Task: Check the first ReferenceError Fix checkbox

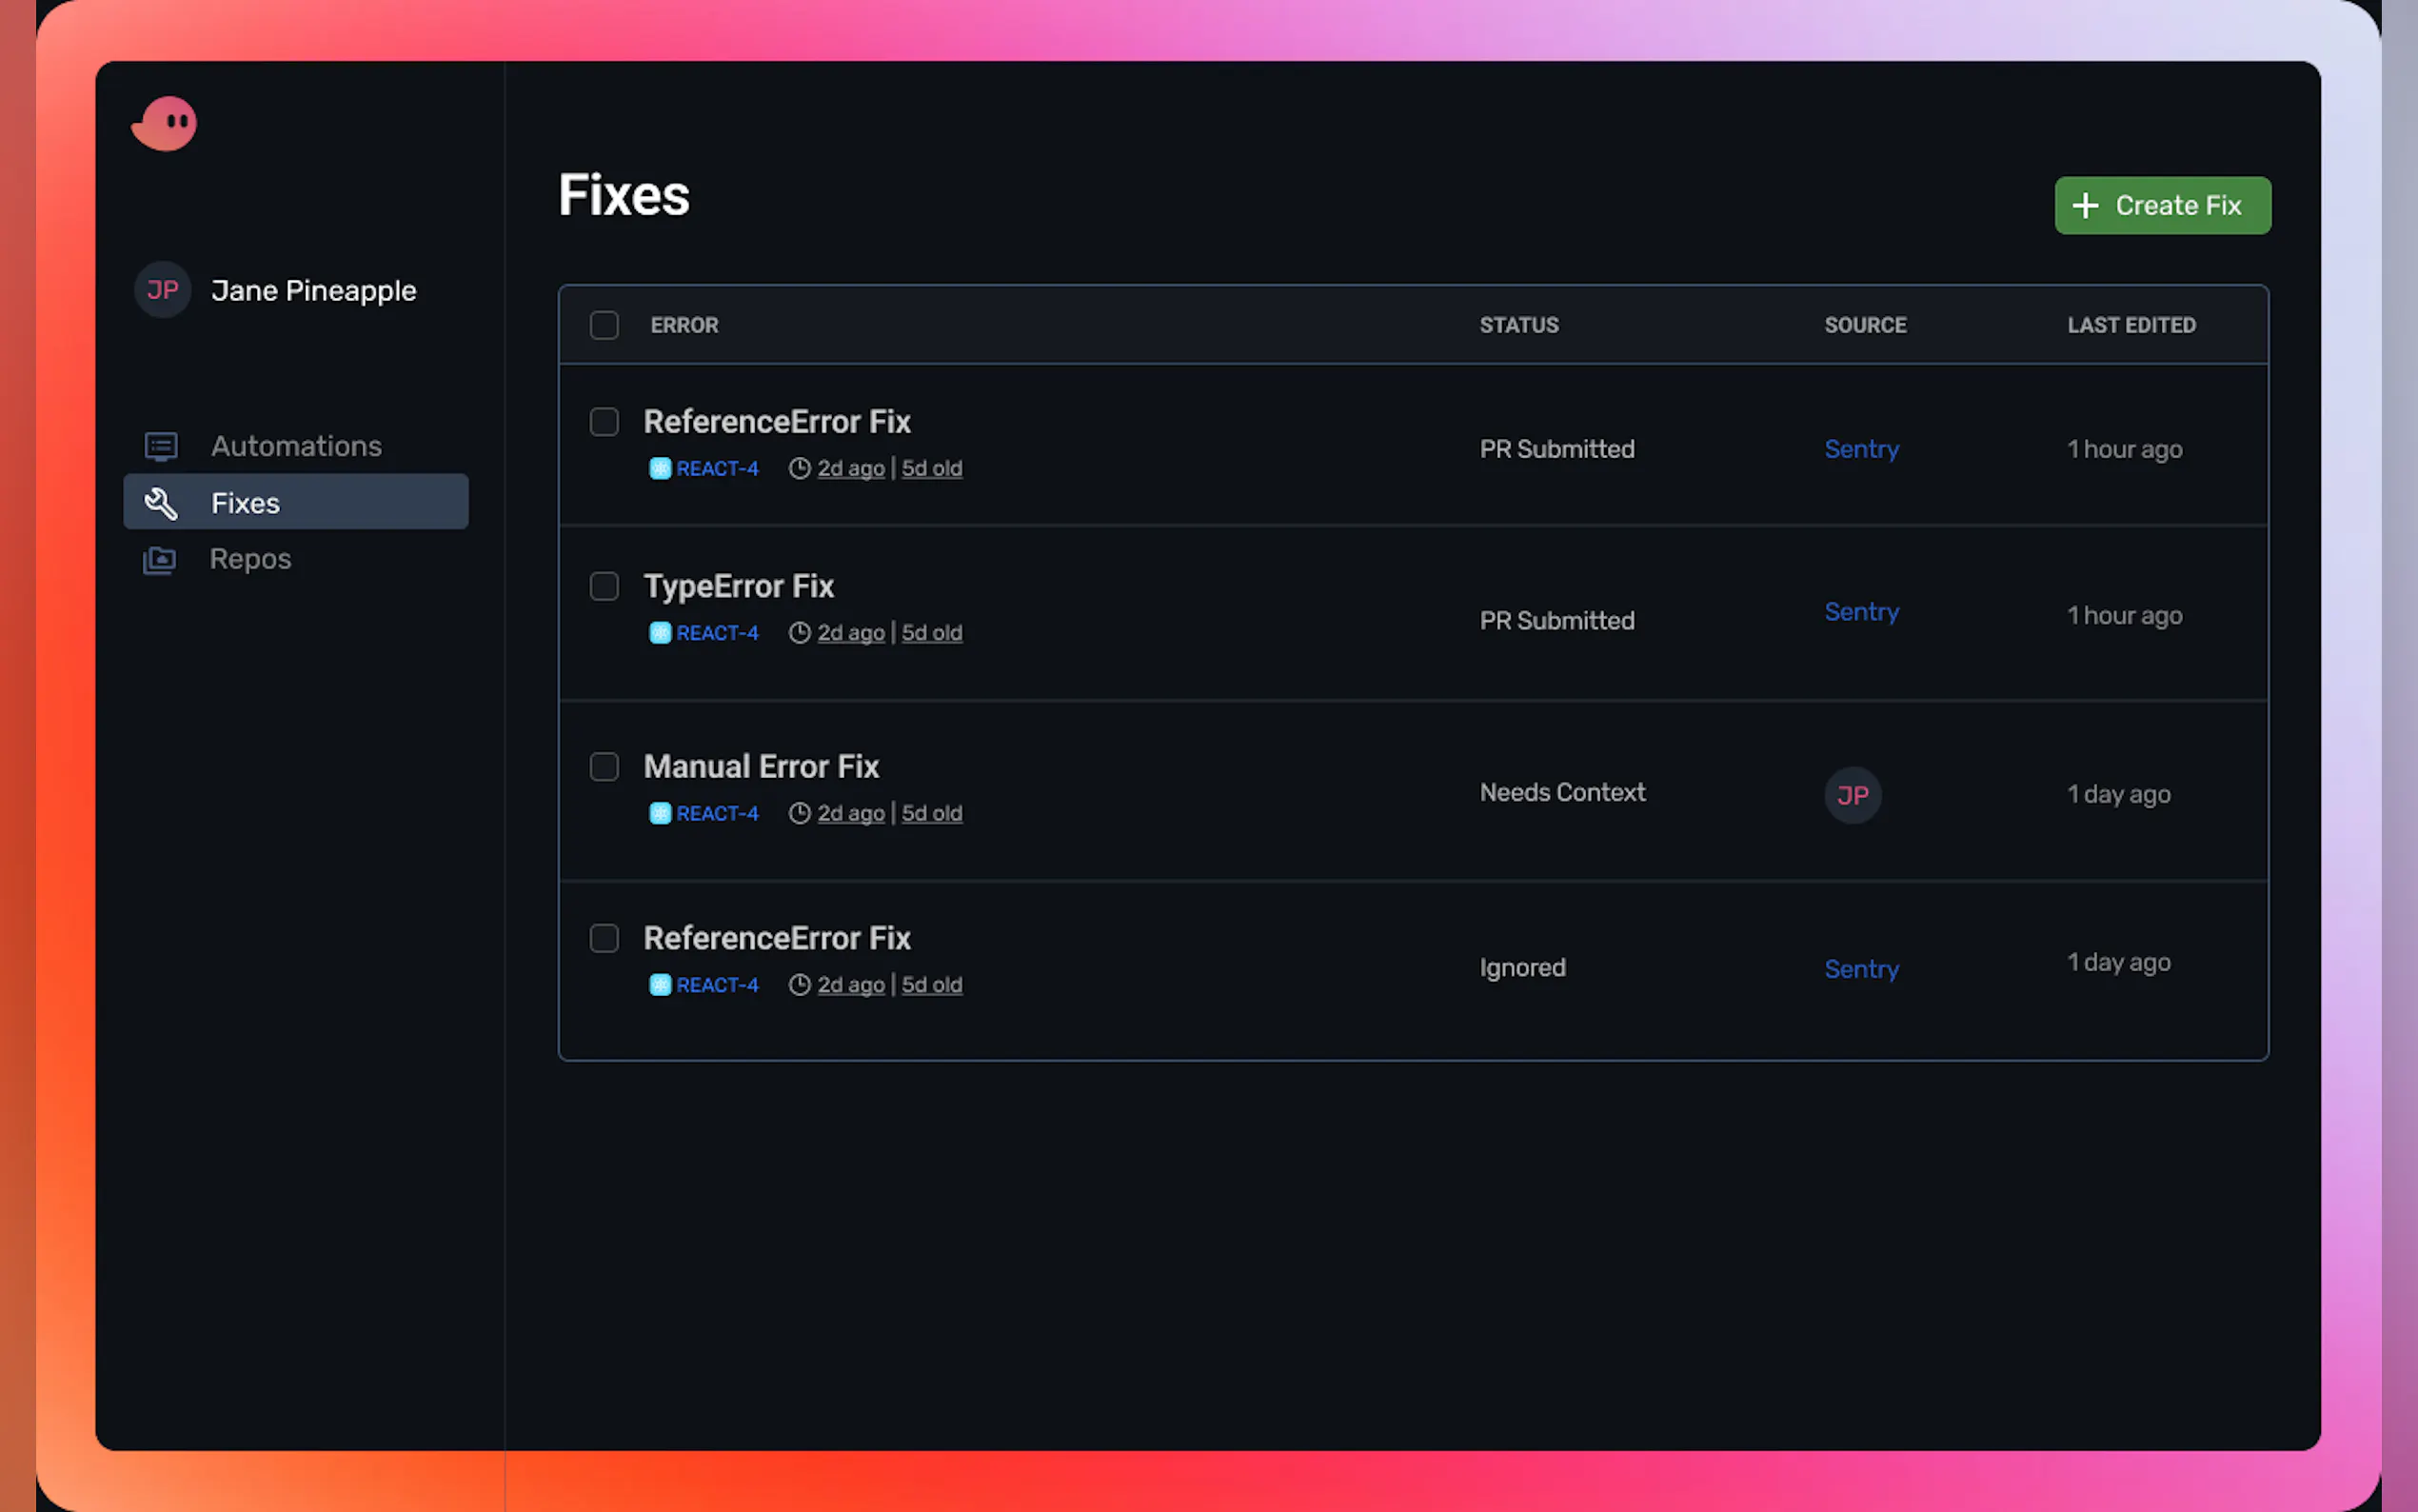Action: coord(604,422)
